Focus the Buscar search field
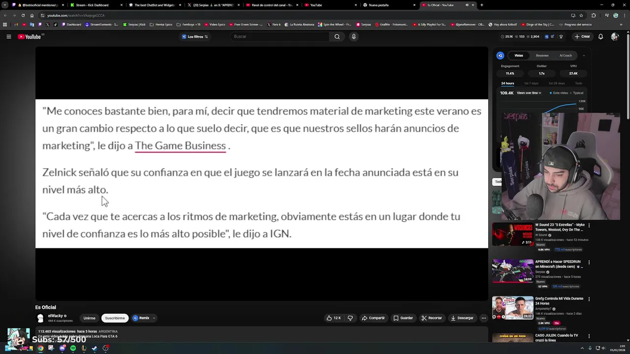 coord(279,36)
